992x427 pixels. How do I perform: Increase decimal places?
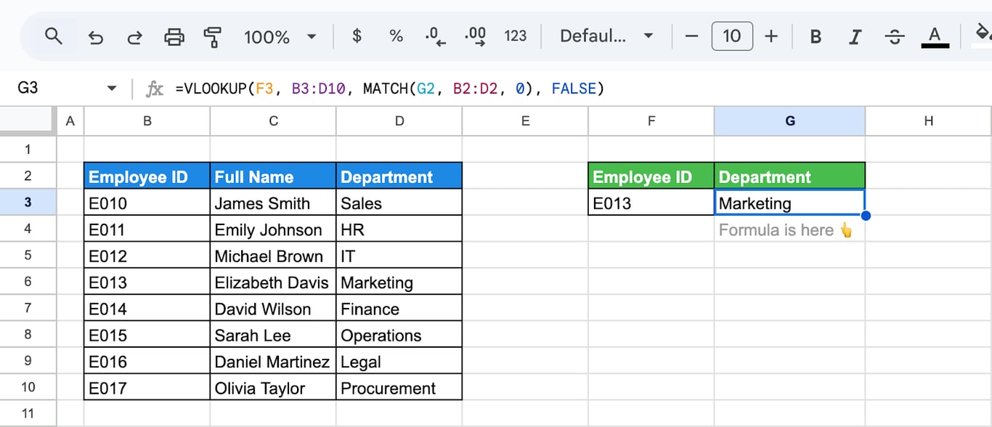coord(475,36)
